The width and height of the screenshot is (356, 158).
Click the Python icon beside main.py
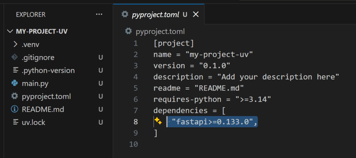pos(15,83)
